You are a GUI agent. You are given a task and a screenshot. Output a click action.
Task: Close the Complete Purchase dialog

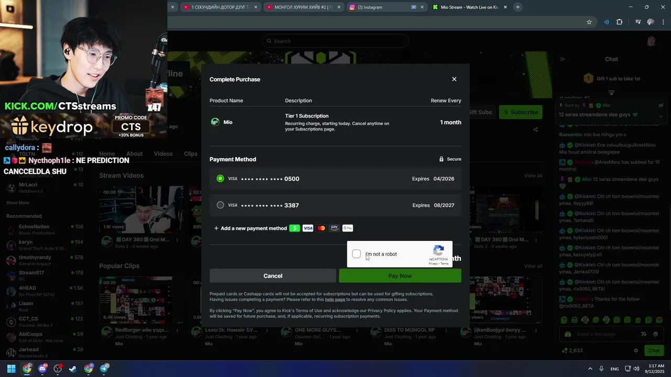click(x=454, y=79)
